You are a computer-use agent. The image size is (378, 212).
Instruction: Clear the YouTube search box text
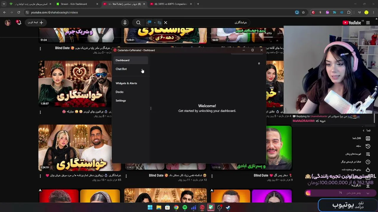point(166,23)
